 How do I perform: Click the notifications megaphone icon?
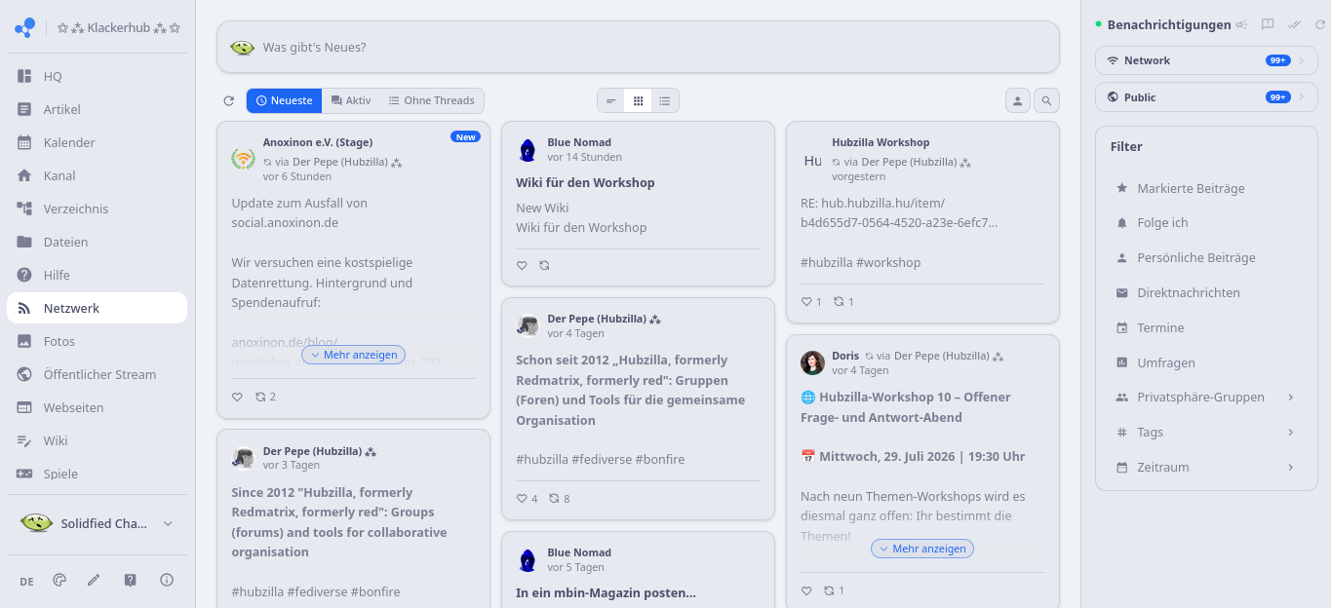click(x=1241, y=24)
